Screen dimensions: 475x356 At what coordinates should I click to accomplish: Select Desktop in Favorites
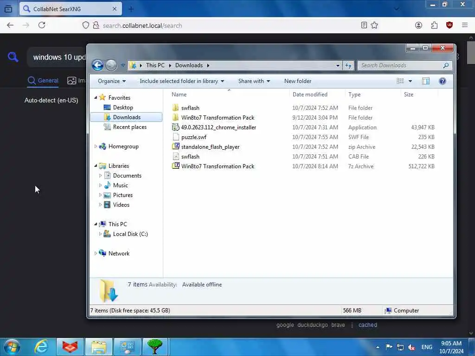tap(122, 108)
